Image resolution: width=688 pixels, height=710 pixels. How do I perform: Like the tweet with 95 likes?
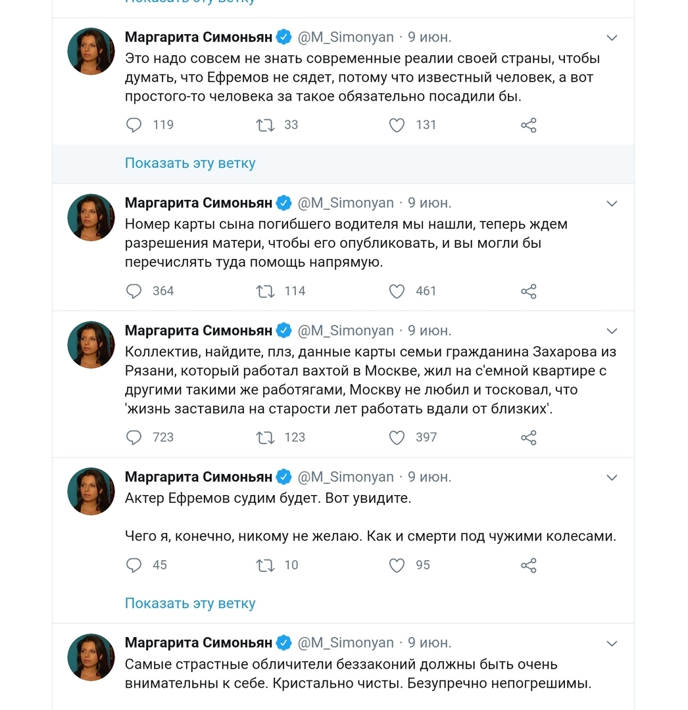point(397,565)
